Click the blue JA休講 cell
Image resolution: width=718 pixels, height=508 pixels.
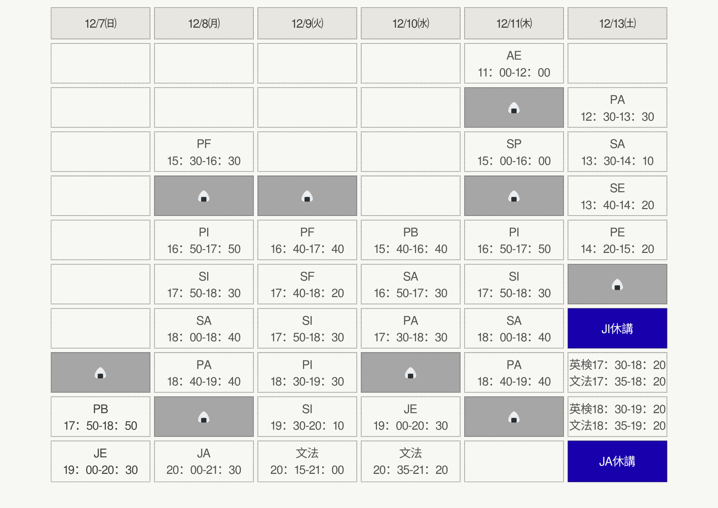pos(617,461)
